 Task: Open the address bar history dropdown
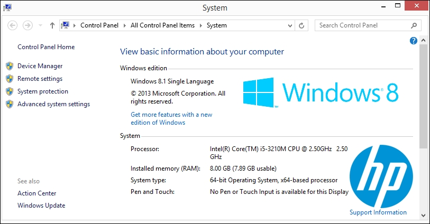290,25
